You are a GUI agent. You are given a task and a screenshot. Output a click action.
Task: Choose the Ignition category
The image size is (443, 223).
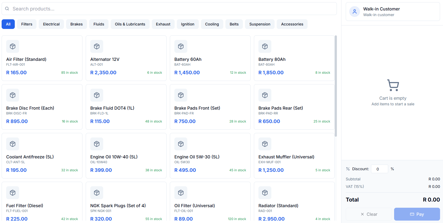coord(188,24)
